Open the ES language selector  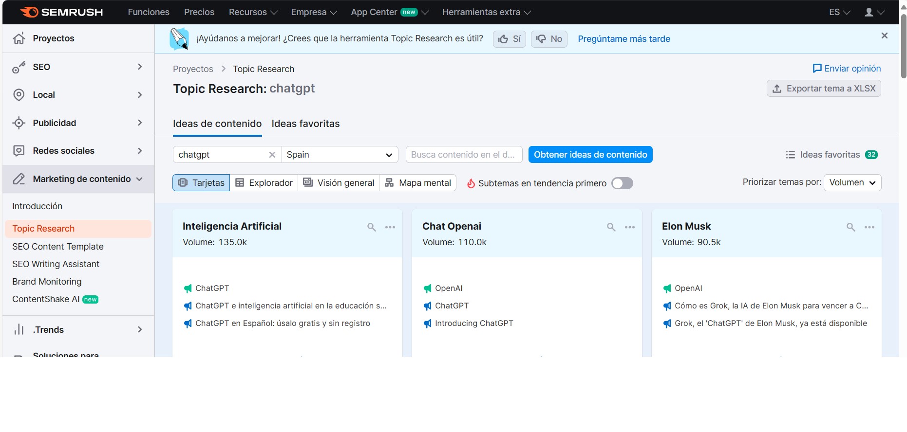(x=840, y=12)
